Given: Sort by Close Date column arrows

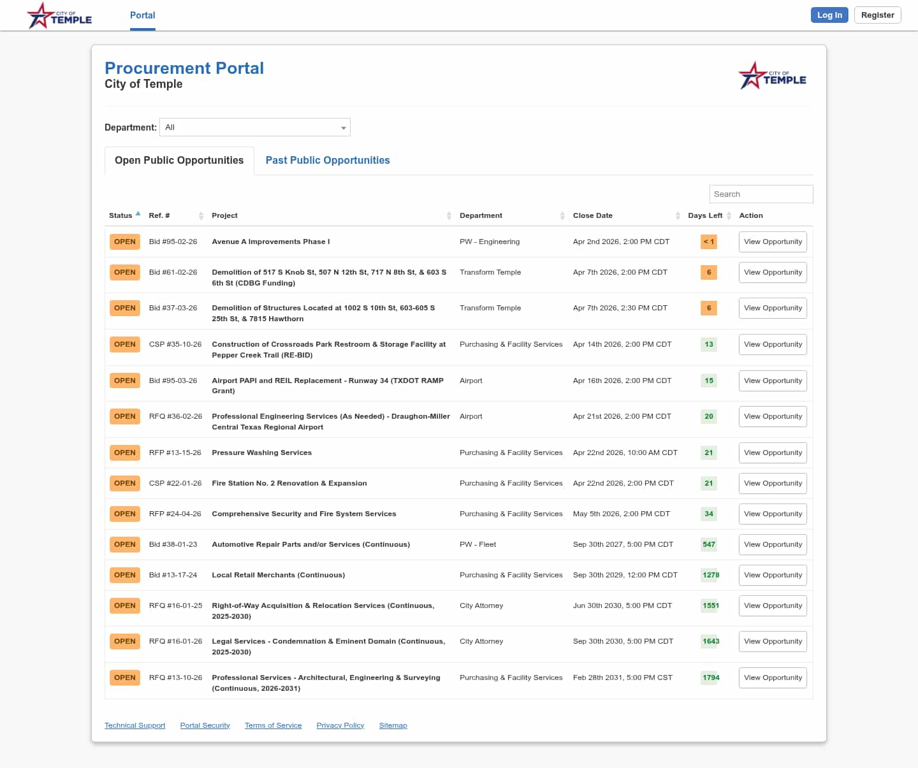Looking at the screenshot, I should (x=678, y=216).
